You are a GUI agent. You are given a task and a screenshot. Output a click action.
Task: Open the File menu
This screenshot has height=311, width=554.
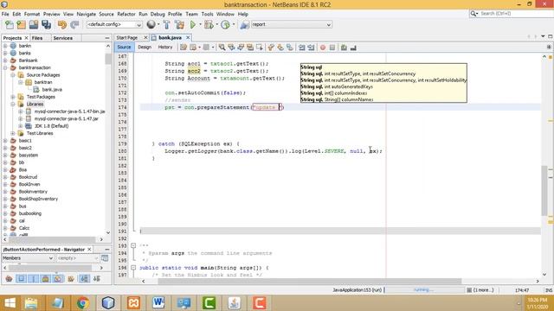pos(5,14)
